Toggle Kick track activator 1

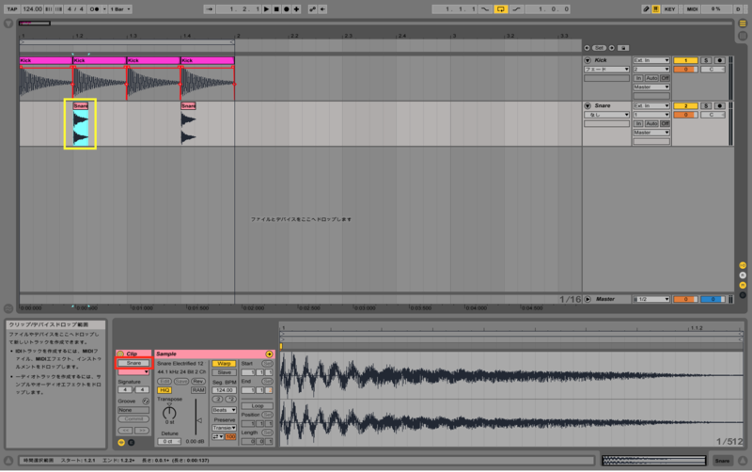click(x=685, y=60)
